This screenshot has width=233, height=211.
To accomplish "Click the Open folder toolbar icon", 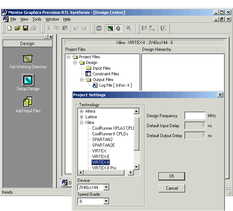I will (x=17, y=28).
